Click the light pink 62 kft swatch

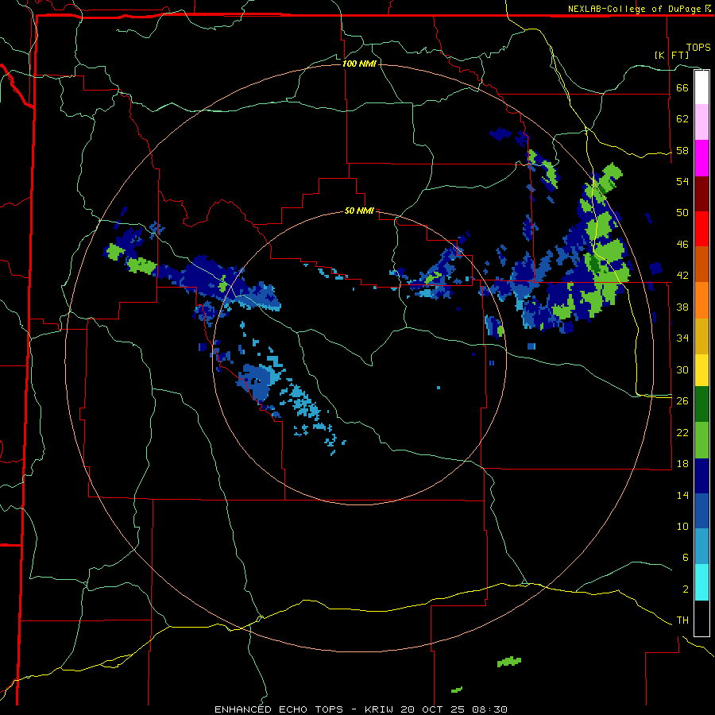(701, 122)
